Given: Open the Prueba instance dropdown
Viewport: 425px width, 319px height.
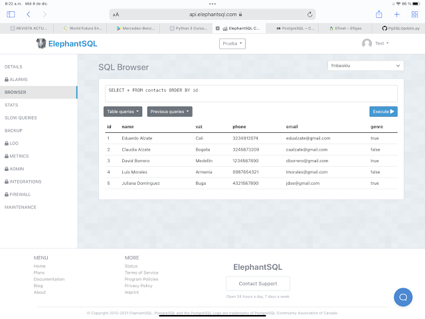Looking at the screenshot, I should click(232, 44).
